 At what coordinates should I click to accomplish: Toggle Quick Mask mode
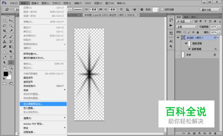4,84
